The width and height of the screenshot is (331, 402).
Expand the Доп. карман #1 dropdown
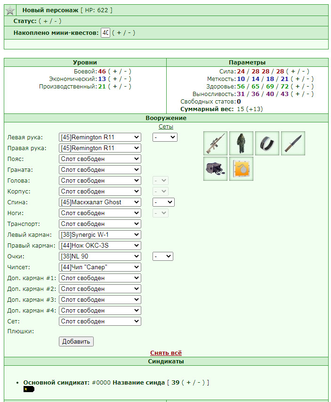(100, 278)
